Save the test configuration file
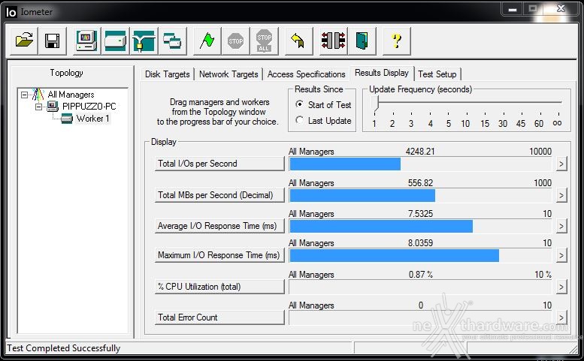Viewport: 584px width, 361px height. (53, 41)
